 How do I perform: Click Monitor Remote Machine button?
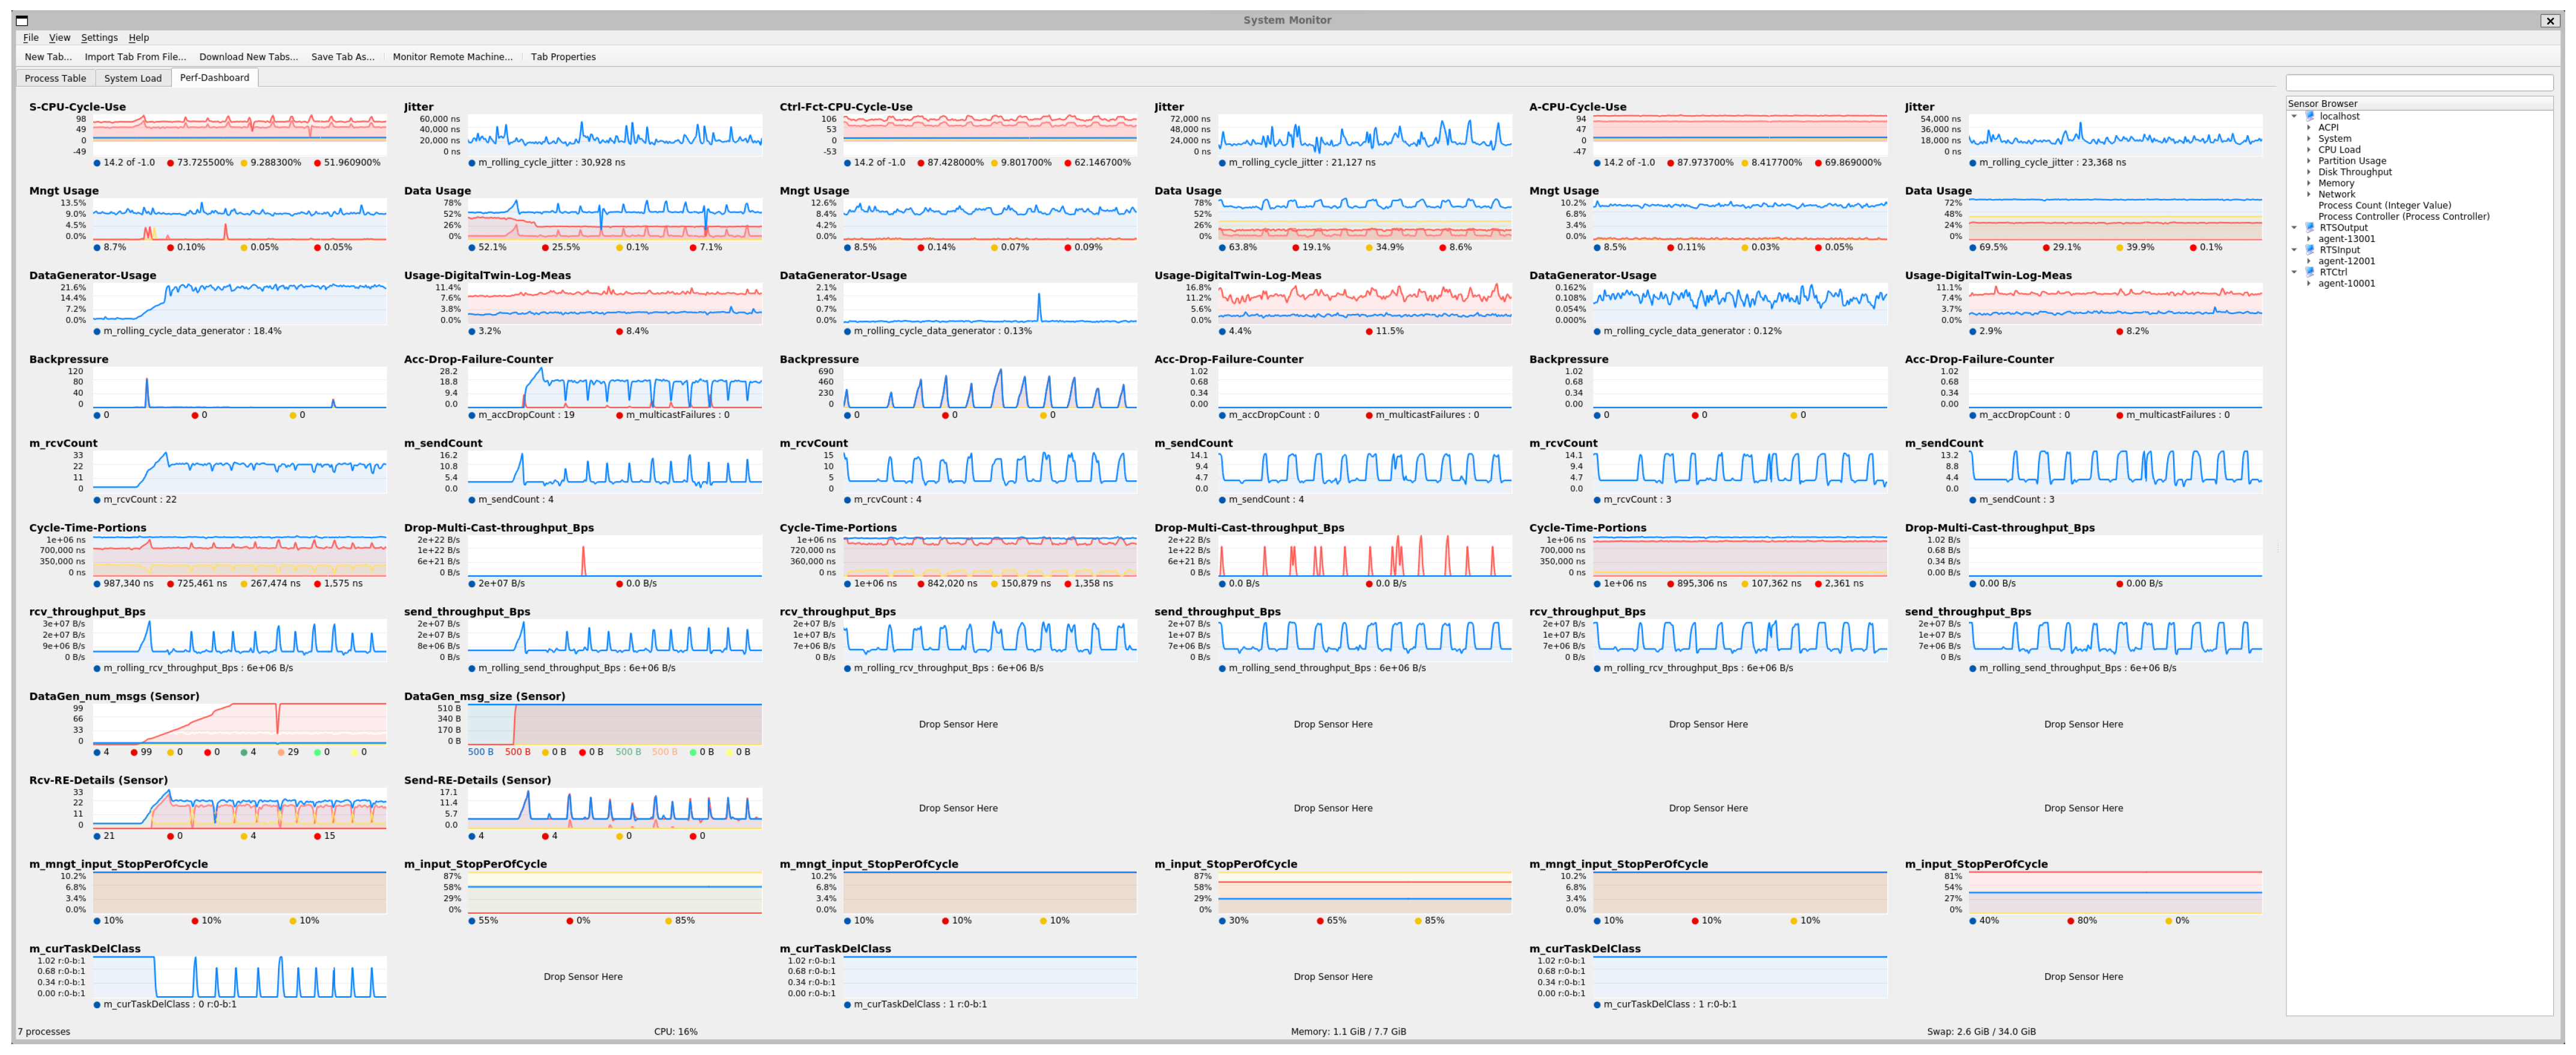pos(452,57)
